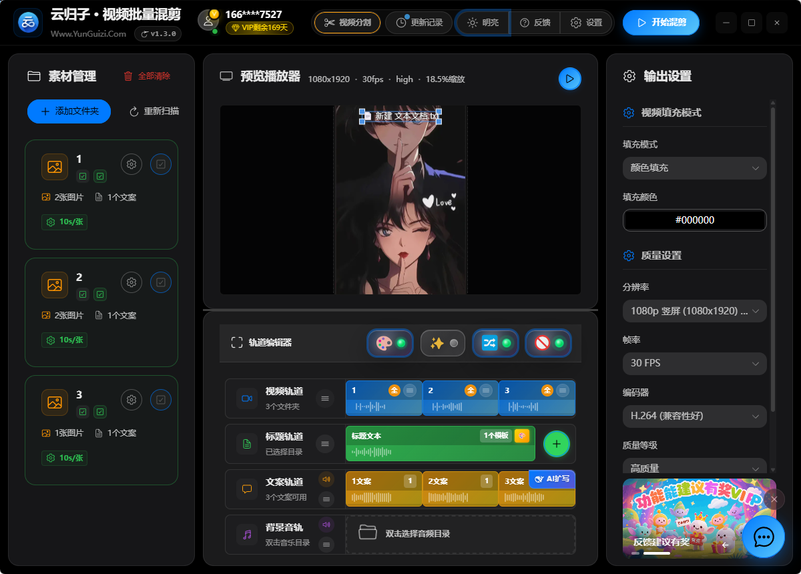This screenshot has width=801, height=574.
Task: Open 填充模式 dropdown 颜色填充
Action: click(x=694, y=168)
